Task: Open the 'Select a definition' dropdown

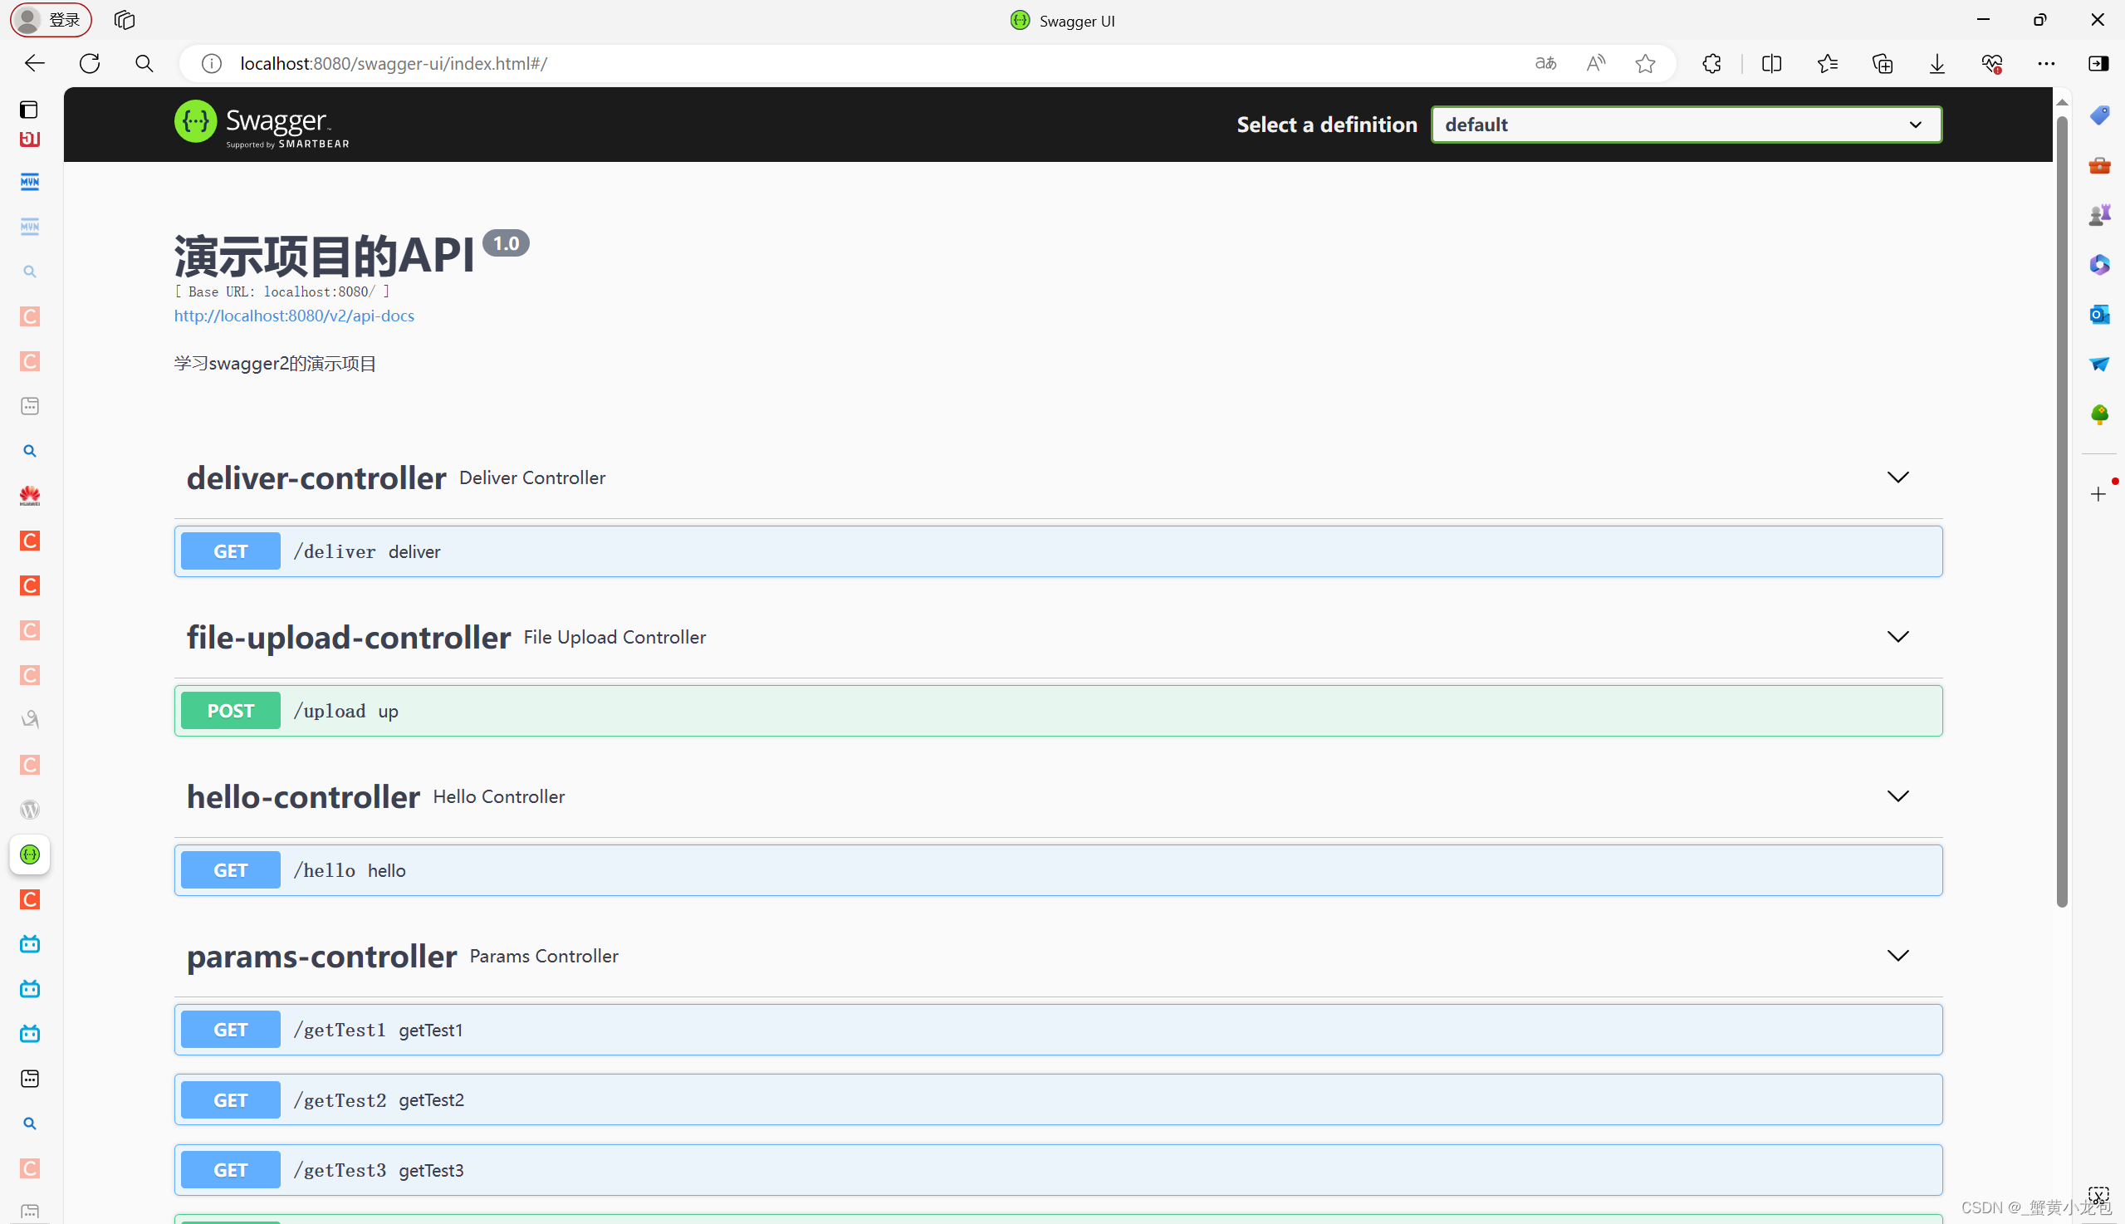Action: point(1686,124)
